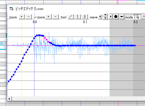
Task: Step the wave spinner up
Action: 105,15
